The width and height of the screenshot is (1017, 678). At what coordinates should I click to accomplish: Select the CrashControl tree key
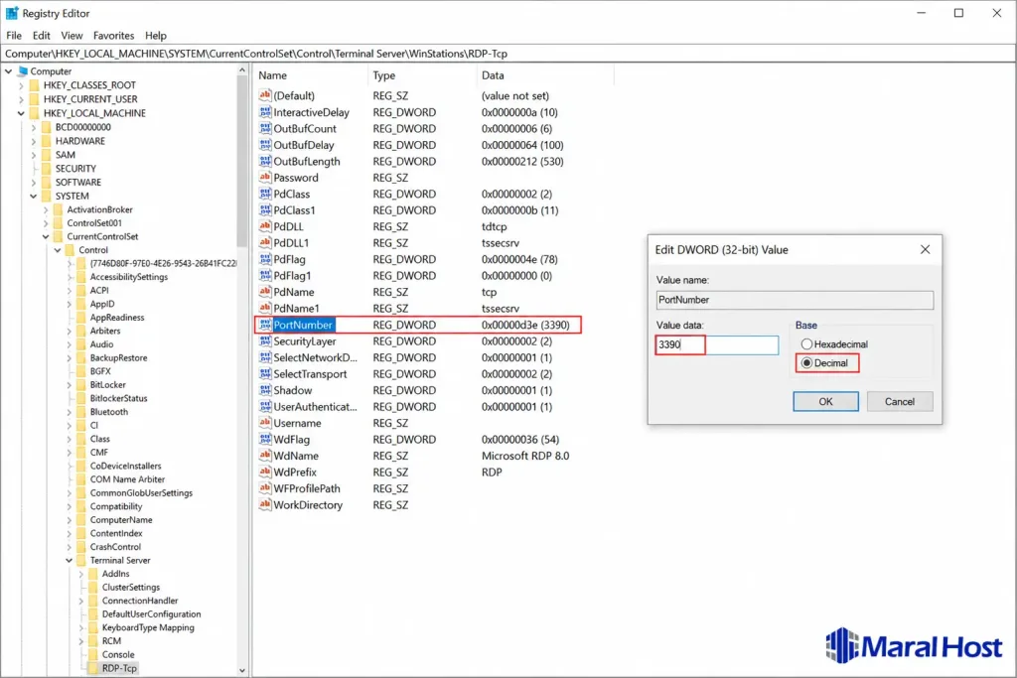115,546
